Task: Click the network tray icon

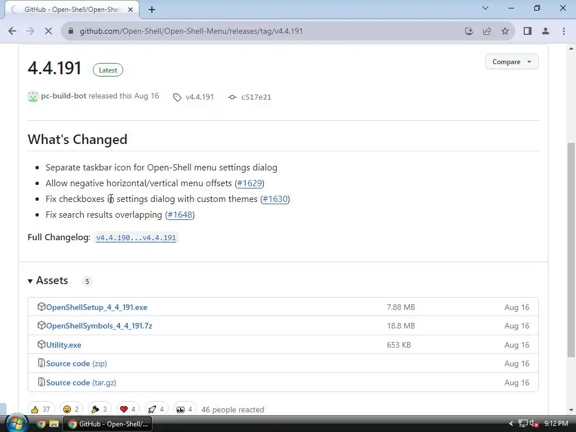Action: tap(523, 424)
